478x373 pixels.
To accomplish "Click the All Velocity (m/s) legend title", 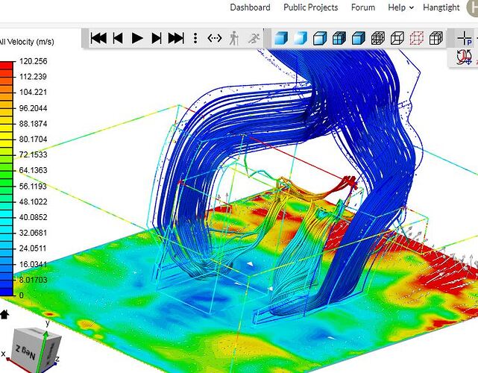I will click(x=27, y=42).
